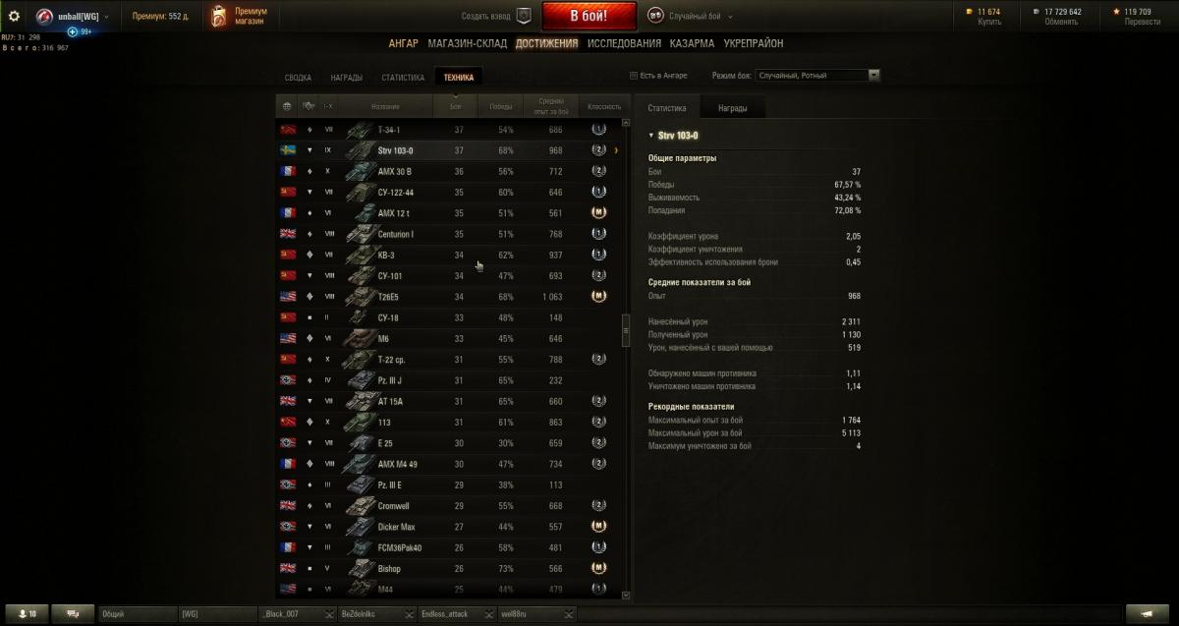Click the vehicle list scrollbar handle

tap(626, 331)
